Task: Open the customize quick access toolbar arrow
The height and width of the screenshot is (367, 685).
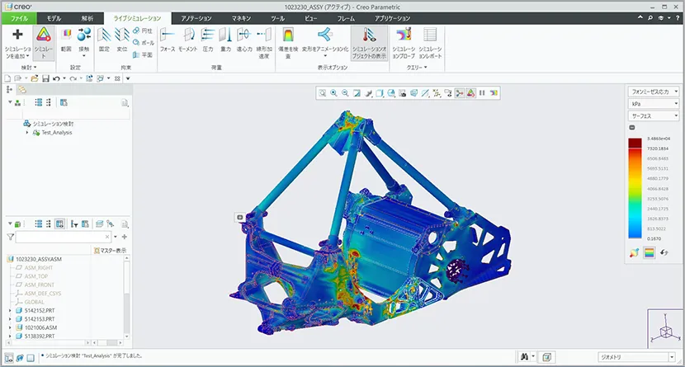Action: [128, 78]
